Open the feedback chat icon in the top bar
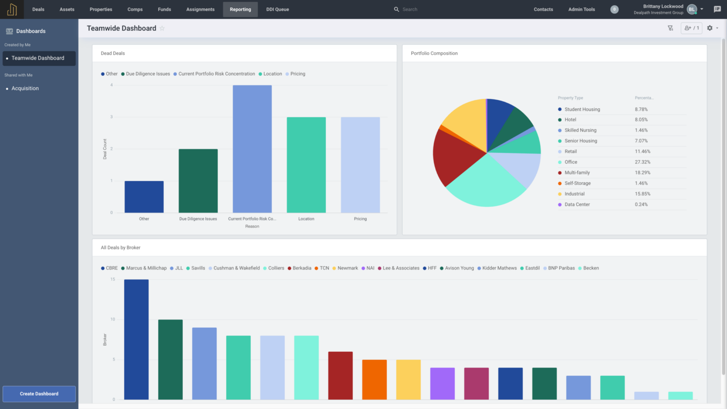Screen dimensions: 727x409 tap(717, 9)
